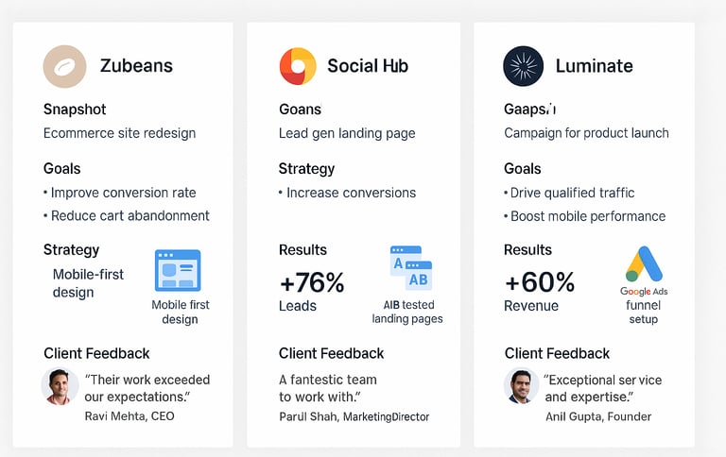Image resolution: width=726 pixels, height=457 pixels.
Task: Click the Zubeans bean logo icon
Action: coord(65,67)
